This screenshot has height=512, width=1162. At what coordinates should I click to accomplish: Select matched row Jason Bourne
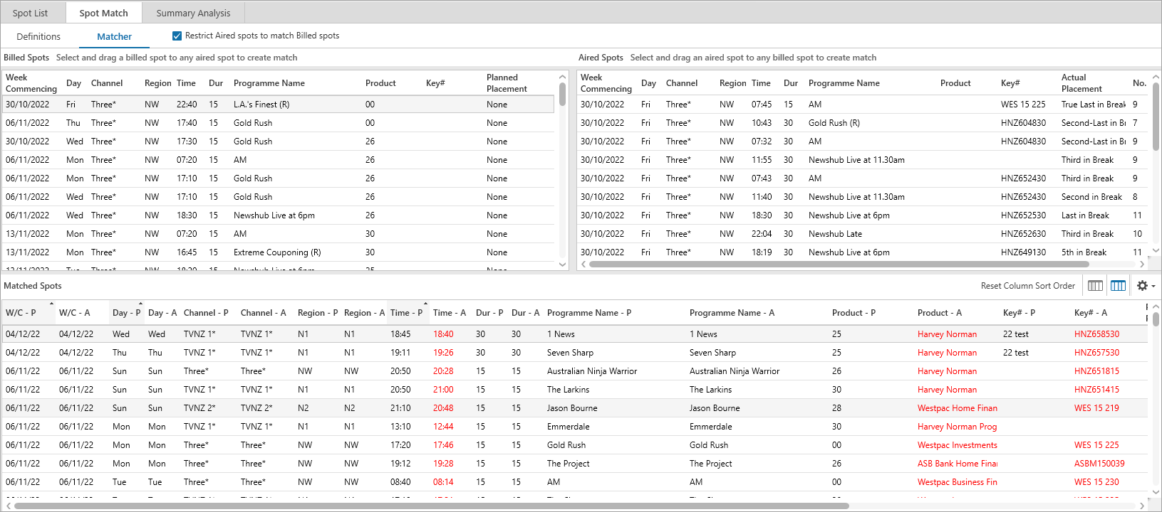(x=574, y=408)
